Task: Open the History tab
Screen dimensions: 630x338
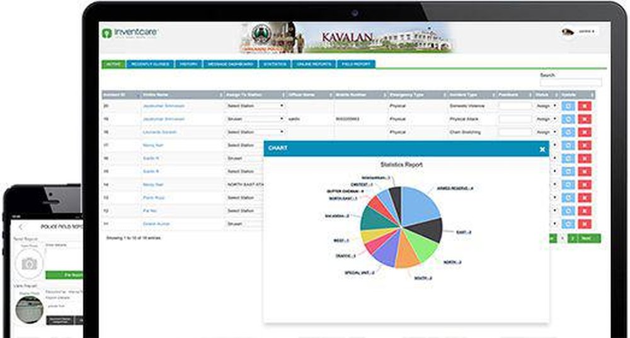Action: pyautogui.click(x=188, y=64)
